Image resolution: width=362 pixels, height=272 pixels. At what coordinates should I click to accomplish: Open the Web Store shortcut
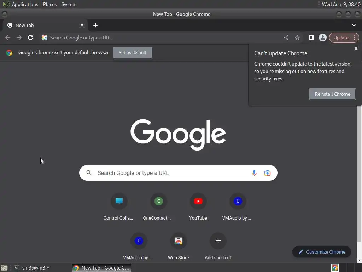[178, 246]
